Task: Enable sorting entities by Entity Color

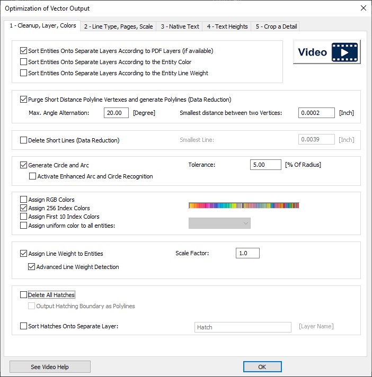Action: (x=23, y=62)
